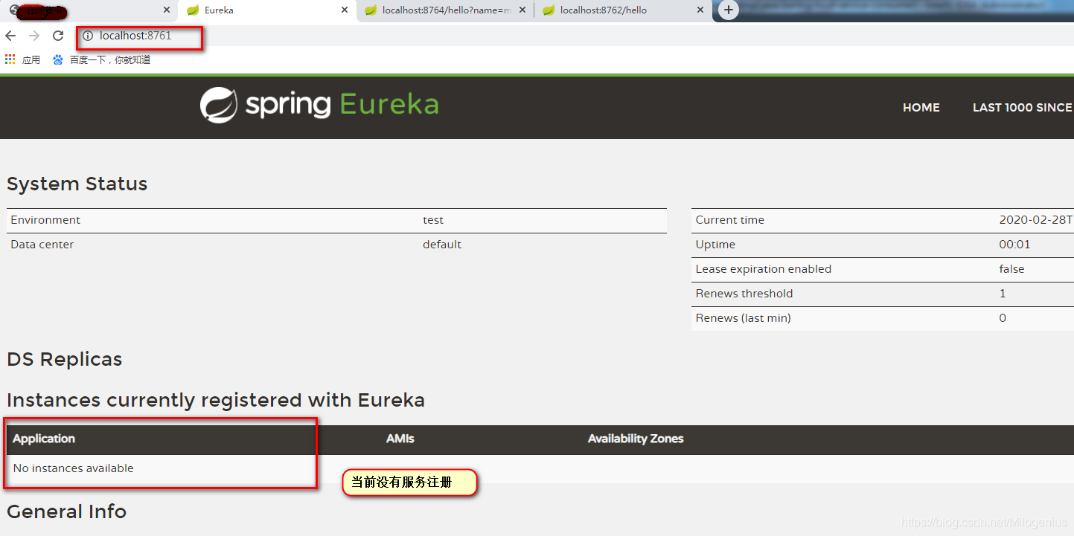Click the spring Eureka title text
This screenshot has width=1074, height=536.
pyautogui.click(x=342, y=105)
